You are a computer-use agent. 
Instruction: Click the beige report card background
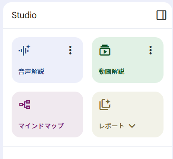click(x=128, y=114)
